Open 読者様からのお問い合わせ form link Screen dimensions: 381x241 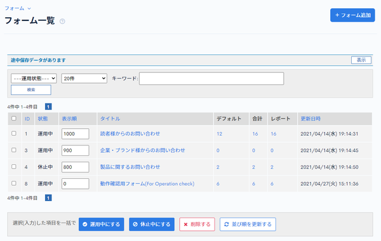coord(130,134)
